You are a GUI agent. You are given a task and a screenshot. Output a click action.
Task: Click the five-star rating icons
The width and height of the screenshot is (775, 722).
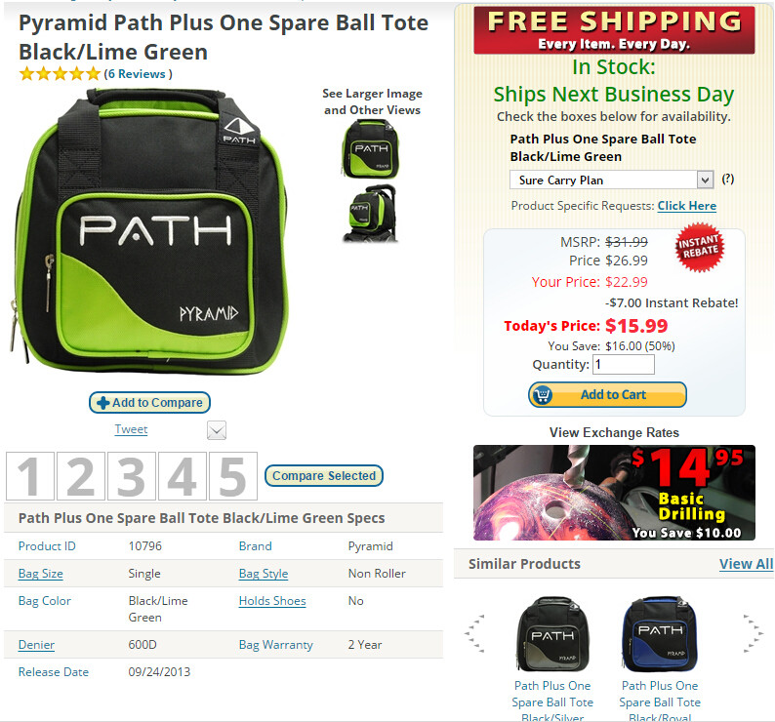click(60, 74)
